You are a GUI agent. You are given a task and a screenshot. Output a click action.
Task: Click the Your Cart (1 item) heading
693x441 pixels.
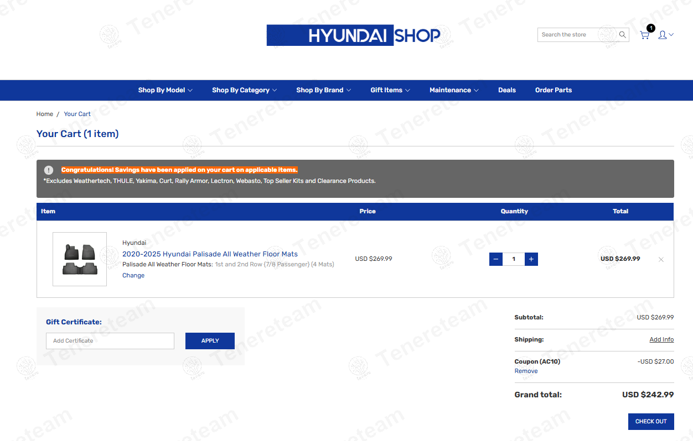coord(77,134)
